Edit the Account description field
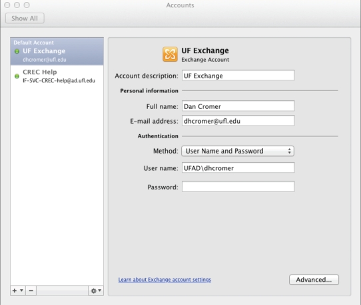361x305 pixels. (x=238, y=75)
